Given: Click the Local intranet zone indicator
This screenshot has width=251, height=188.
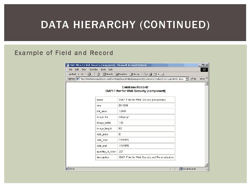Looking at the screenshot, I should click(188, 169).
